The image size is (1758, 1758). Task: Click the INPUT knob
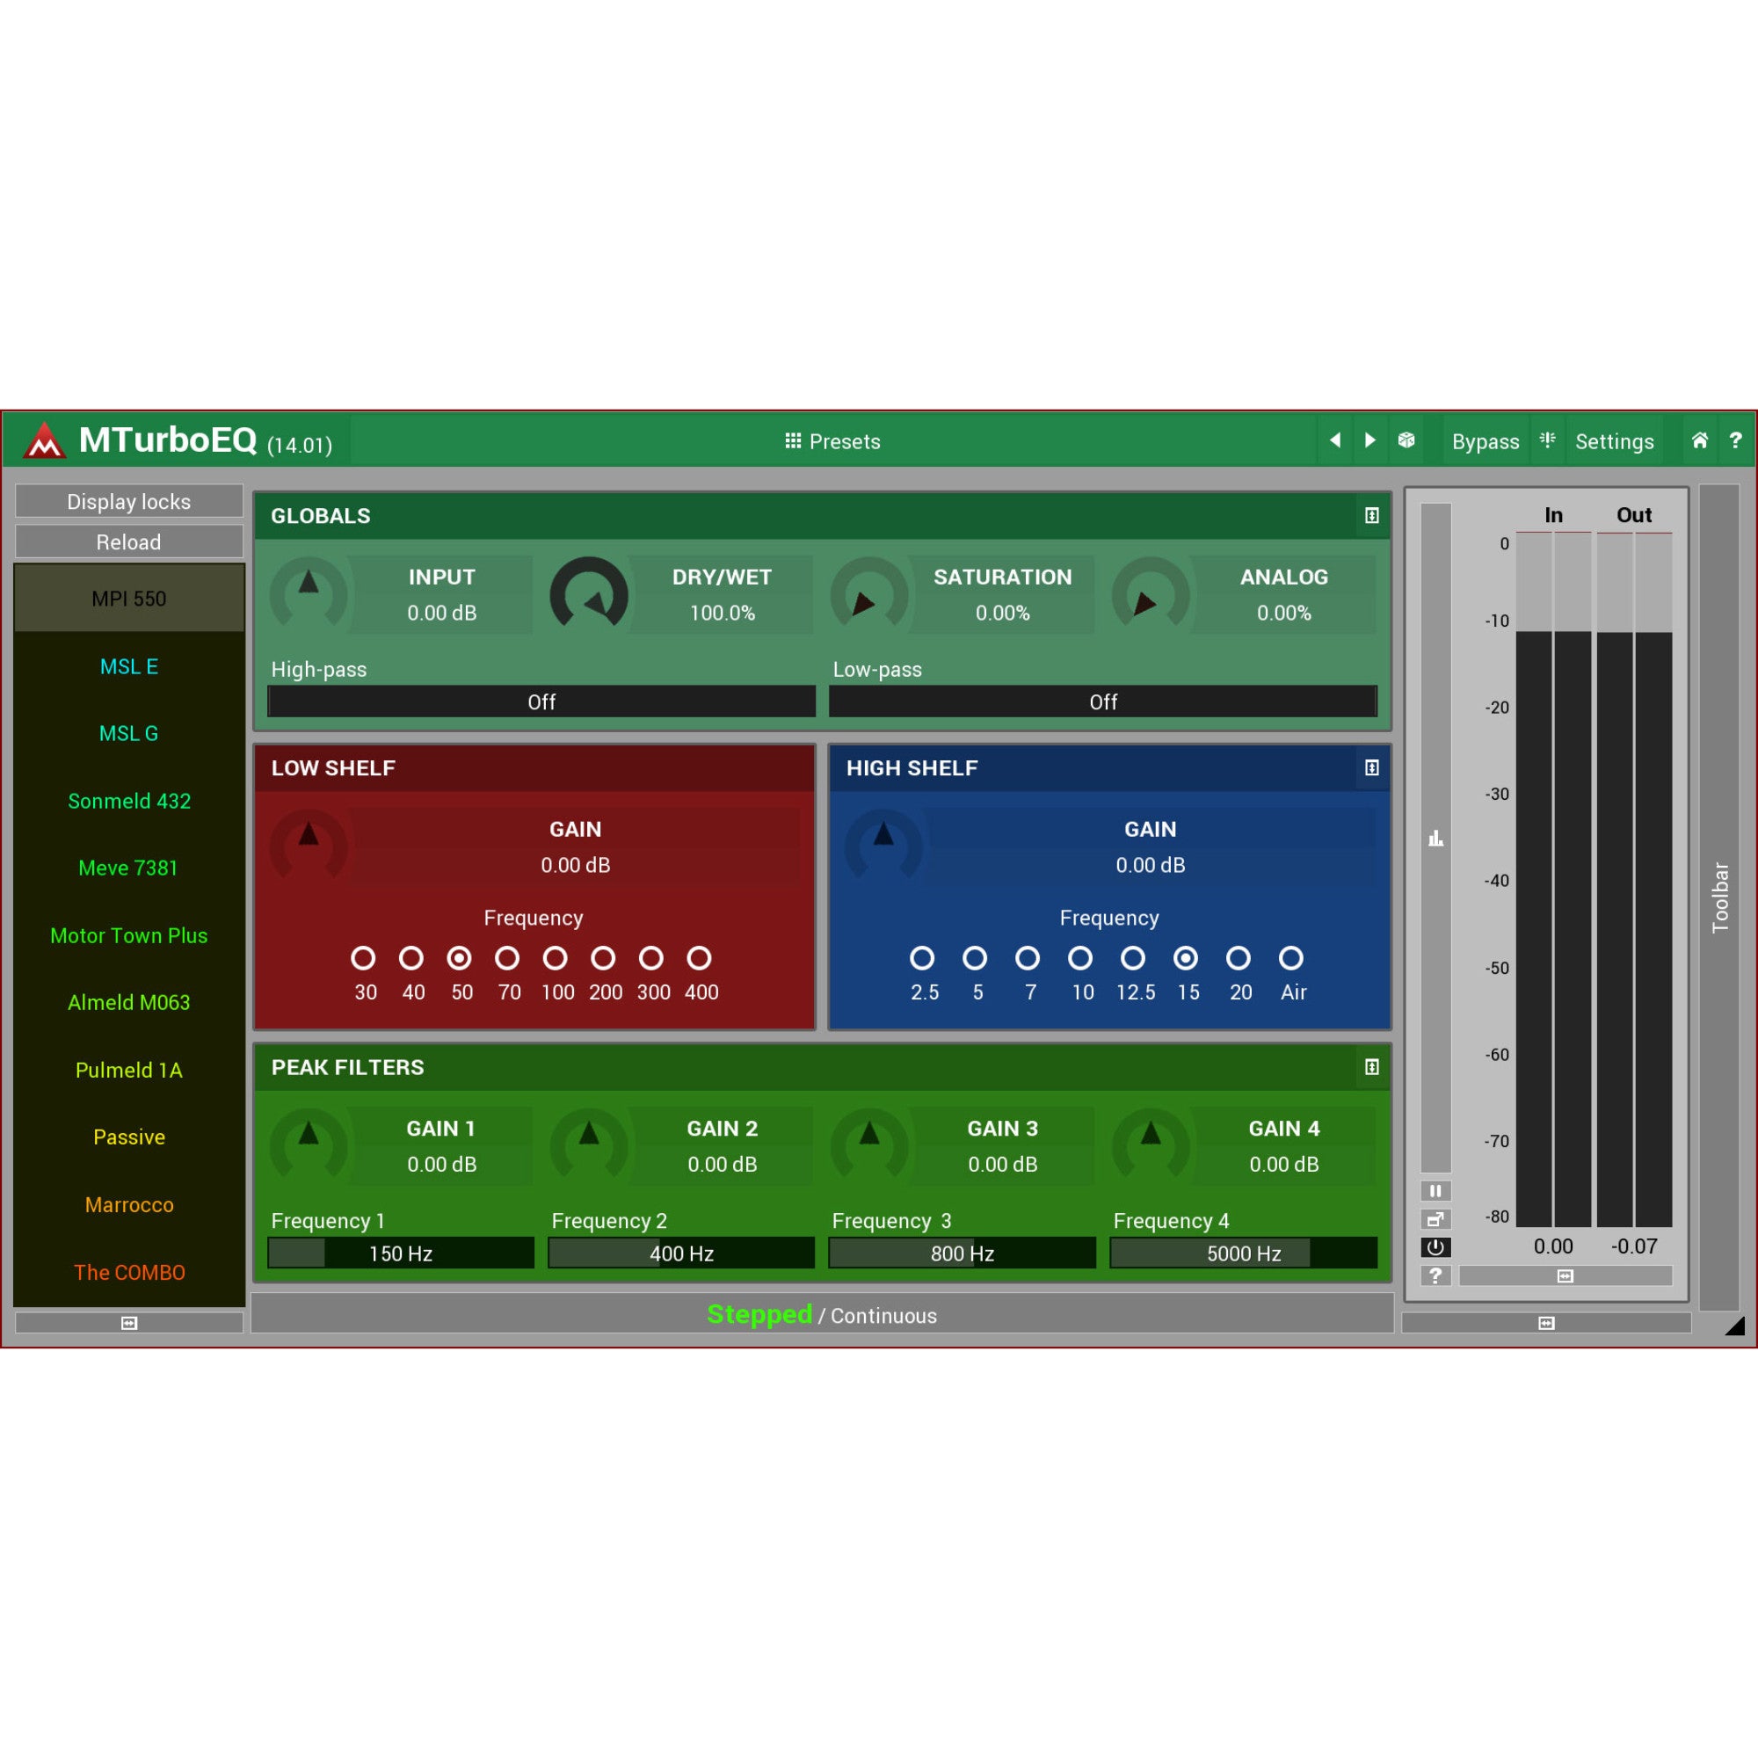point(309,593)
